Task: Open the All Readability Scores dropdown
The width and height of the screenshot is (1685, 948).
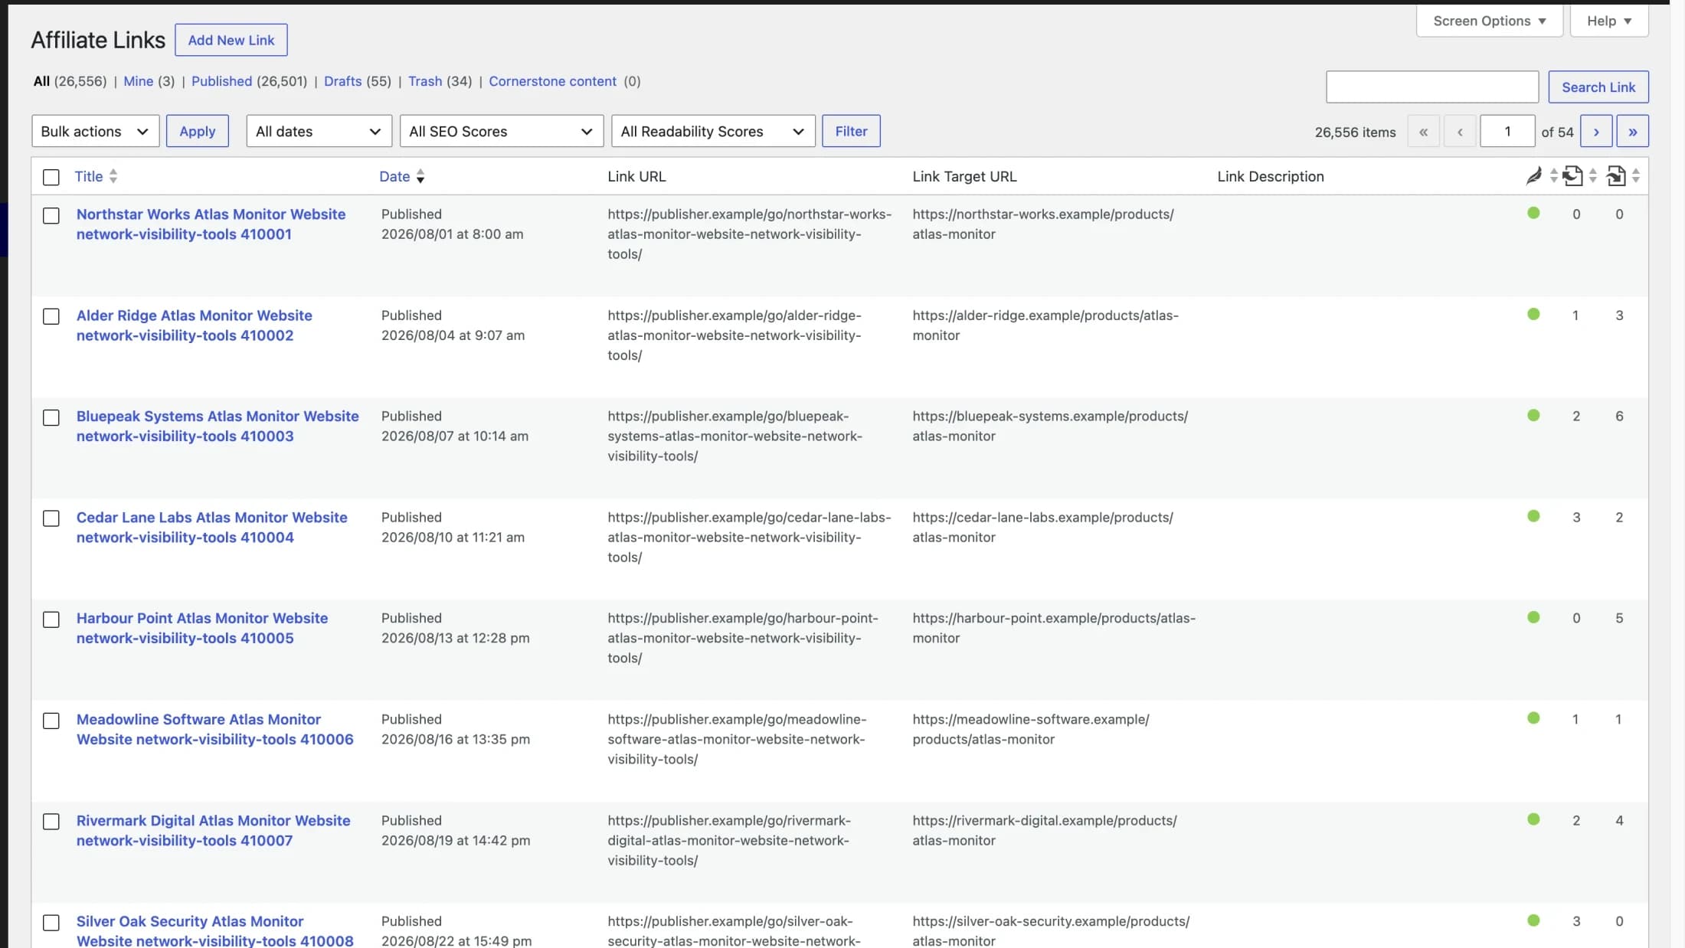Action: (x=713, y=131)
